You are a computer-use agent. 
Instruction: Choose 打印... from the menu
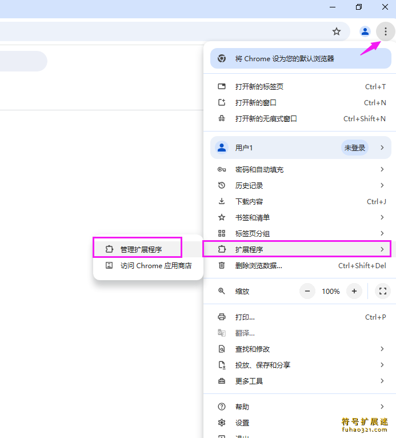tap(300, 317)
